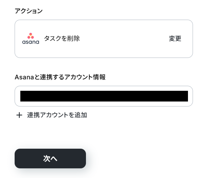Click the dark 次へ button's left side
This screenshot has height=178, width=214.
27,158
